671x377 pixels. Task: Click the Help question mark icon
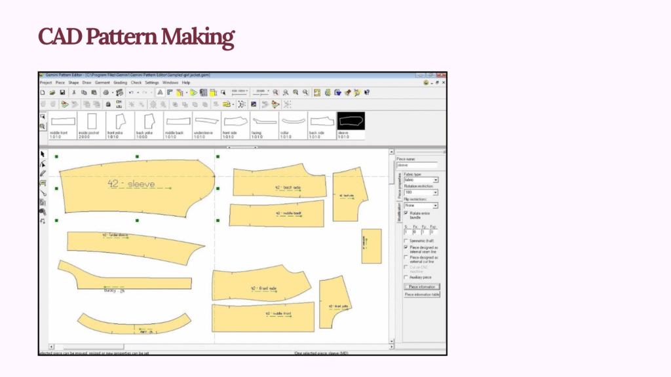point(367,93)
